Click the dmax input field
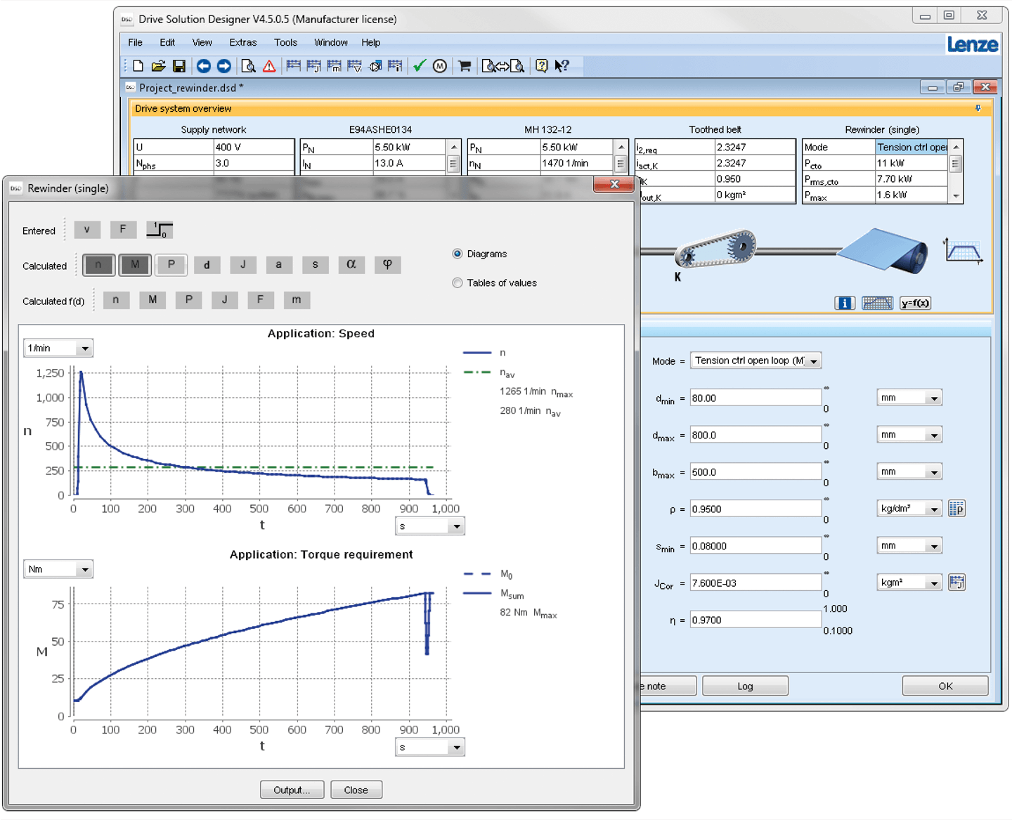1012x820 pixels. tap(755, 435)
